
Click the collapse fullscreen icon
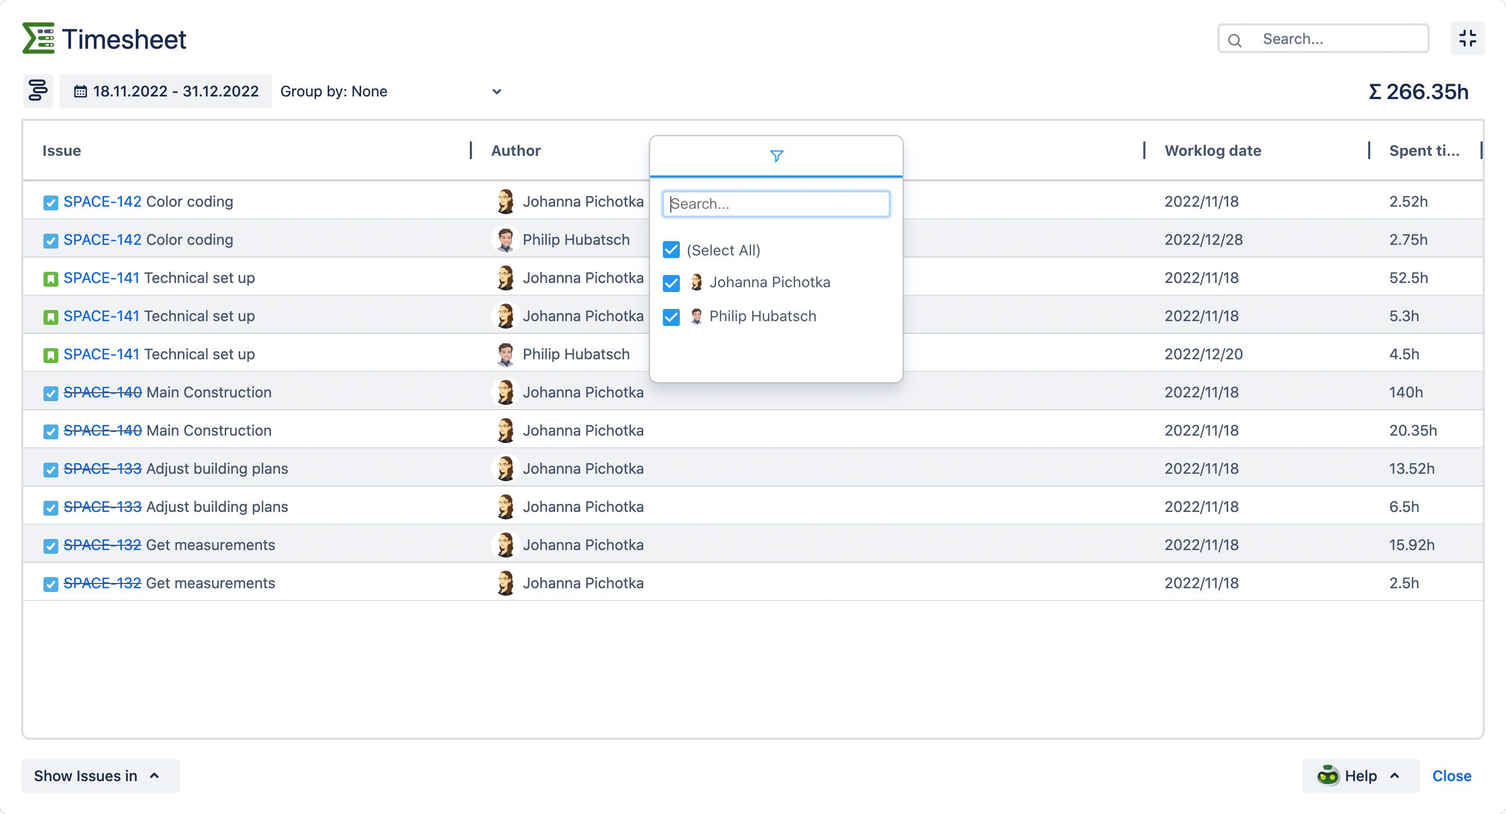pyautogui.click(x=1467, y=39)
